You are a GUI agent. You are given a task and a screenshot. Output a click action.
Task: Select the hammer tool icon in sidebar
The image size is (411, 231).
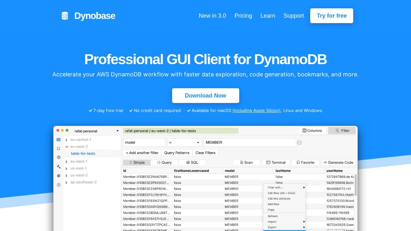click(58, 167)
